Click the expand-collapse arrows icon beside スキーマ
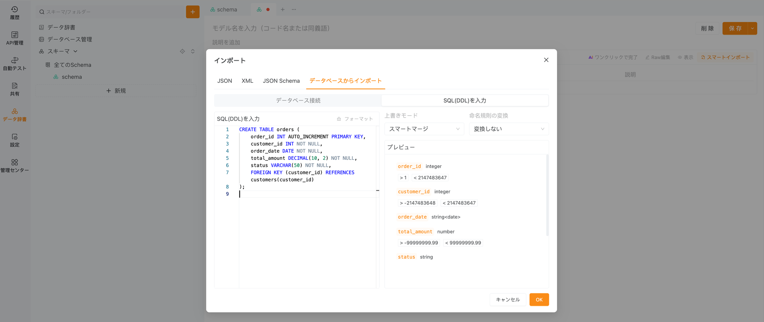 [193, 51]
